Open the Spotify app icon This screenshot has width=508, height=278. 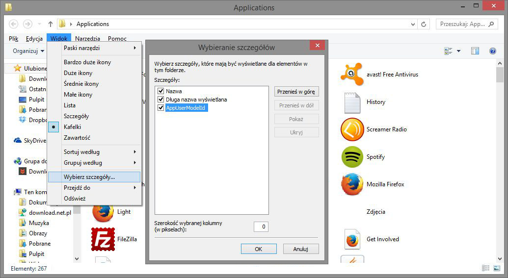(x=352, y=157)
